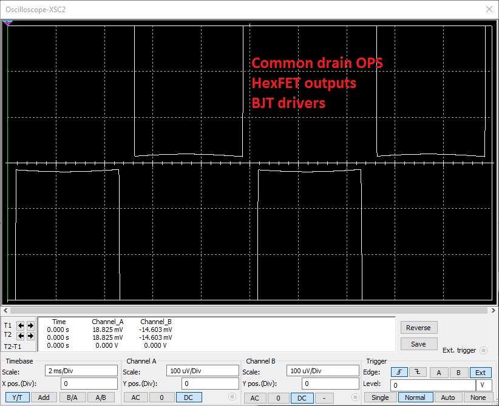The height and width of the screenshot is (406, 499).
Task: Move cursor T1 right with arrow
Action: [x=30, y=325]
